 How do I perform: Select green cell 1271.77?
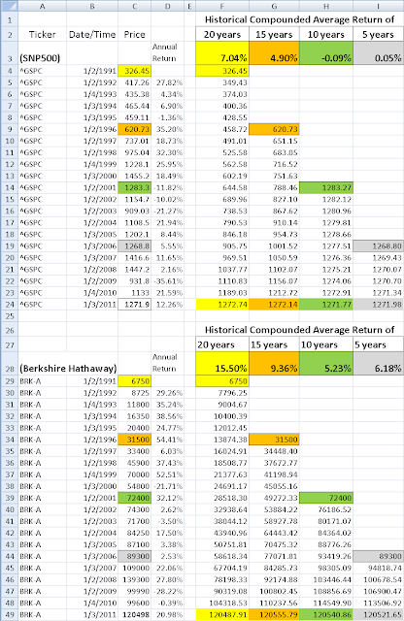pos(326,305)
